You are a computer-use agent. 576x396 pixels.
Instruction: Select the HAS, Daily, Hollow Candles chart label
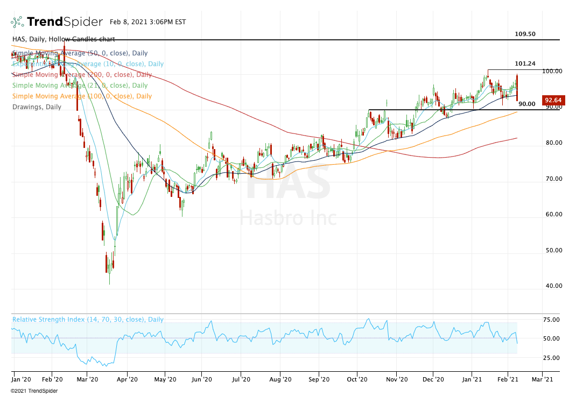pyautogui.click(x=64, y=39)
